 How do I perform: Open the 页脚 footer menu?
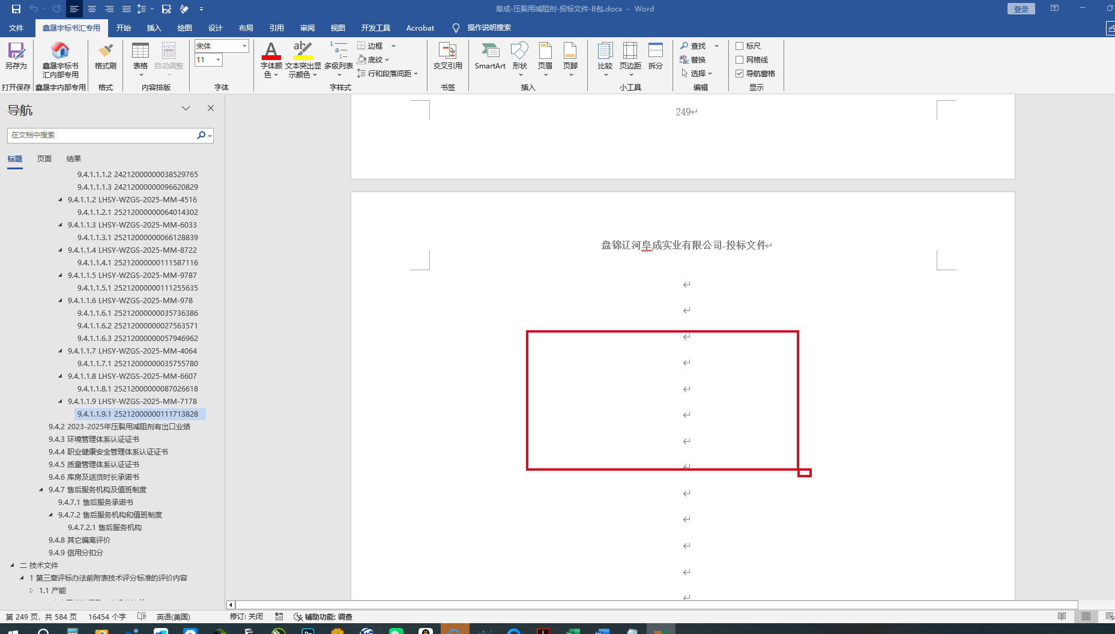570,59
